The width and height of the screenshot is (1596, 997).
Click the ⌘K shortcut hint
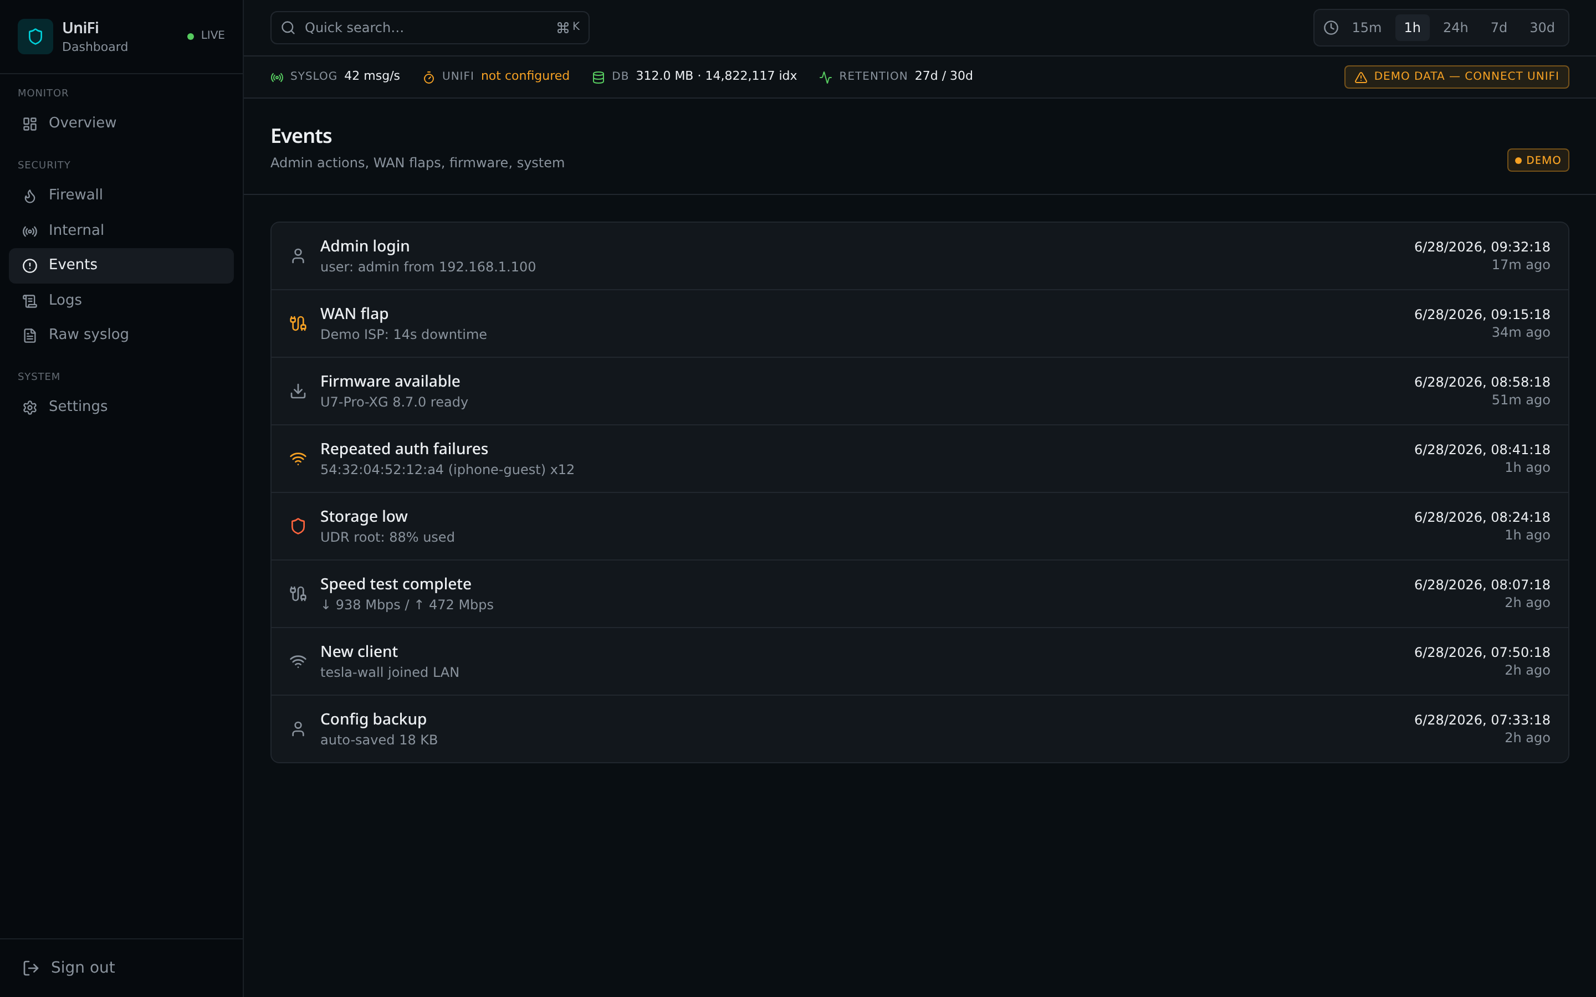568,27
